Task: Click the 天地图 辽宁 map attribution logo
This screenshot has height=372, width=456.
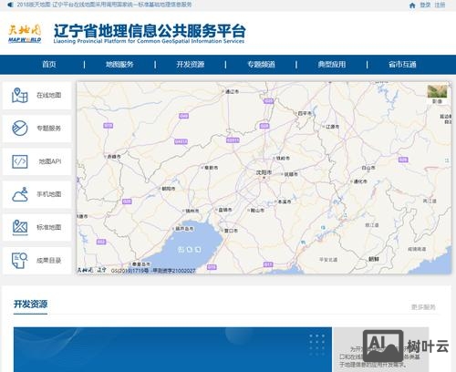Action: 91,270
